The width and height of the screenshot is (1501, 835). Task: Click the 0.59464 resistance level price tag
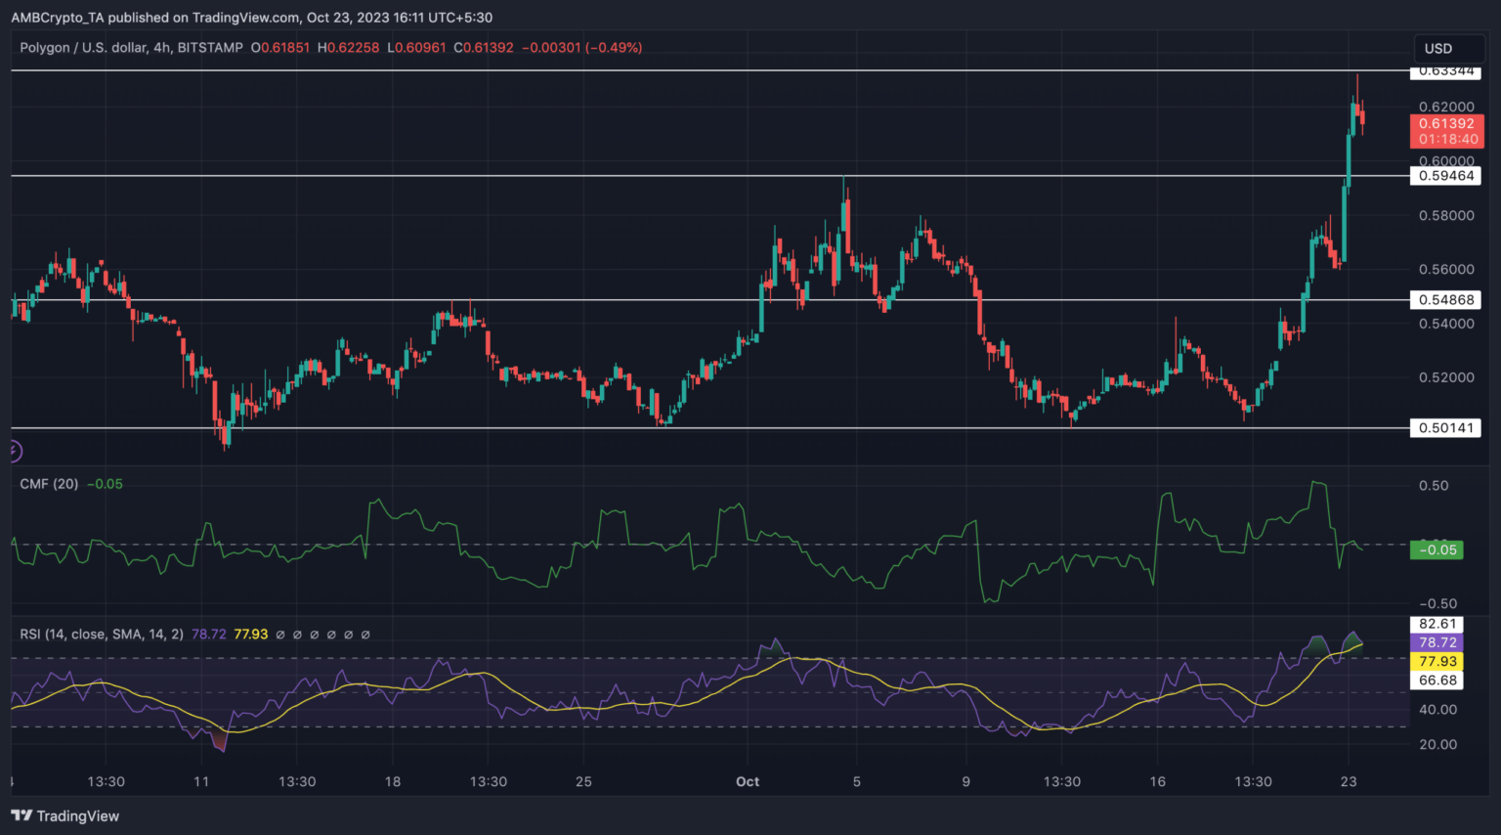[1445, 176]
